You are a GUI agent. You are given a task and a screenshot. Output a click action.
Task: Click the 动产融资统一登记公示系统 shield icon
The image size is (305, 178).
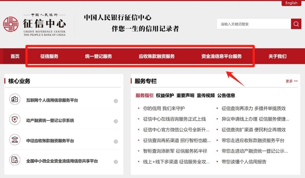[15, 120]
